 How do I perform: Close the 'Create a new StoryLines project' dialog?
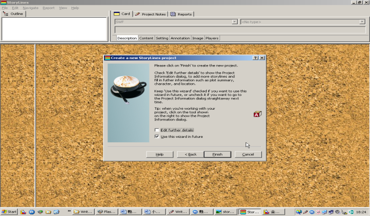(x=262, y=58)
